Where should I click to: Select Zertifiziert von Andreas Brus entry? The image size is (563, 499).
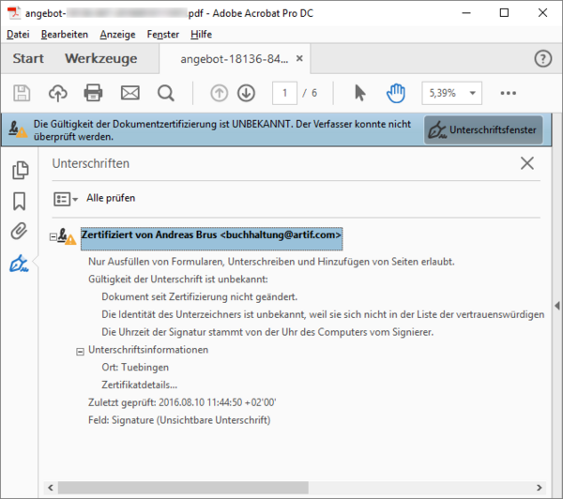tap(211, 238)
